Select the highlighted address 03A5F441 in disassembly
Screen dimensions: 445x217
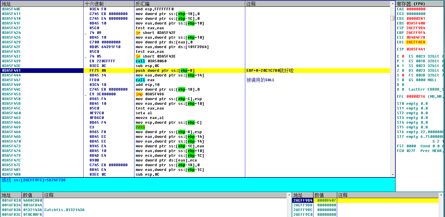pyautogui.click(x=11, y=71)
